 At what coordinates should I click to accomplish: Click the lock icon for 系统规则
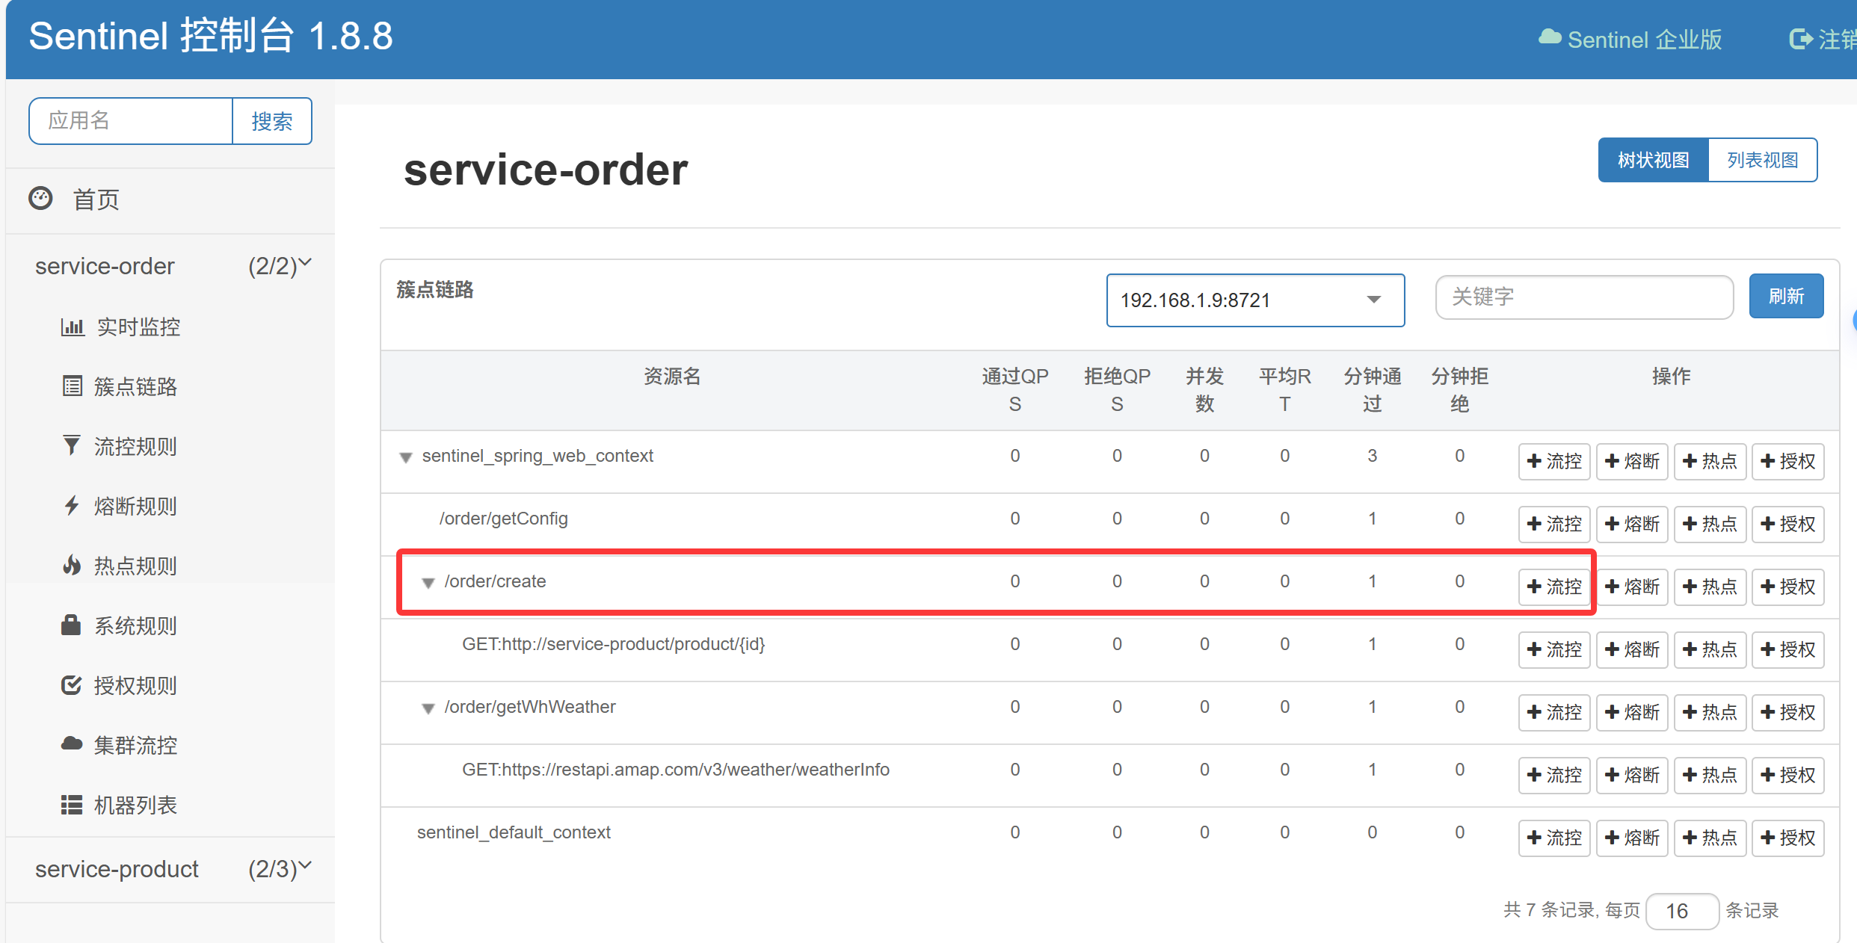pos(71,625)
